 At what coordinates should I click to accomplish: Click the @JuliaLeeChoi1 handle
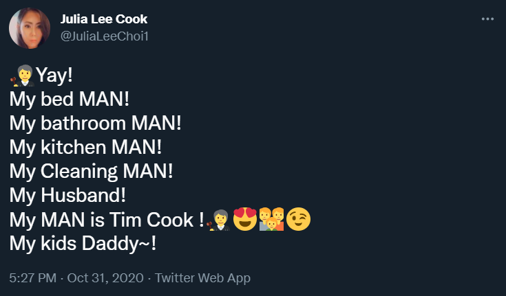tap(104, 36)
